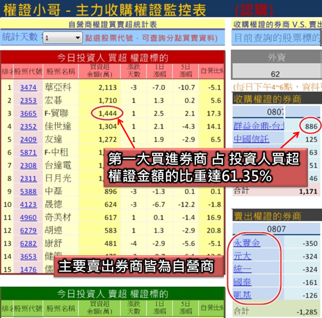Open stock code 2353 link

(x=29, y=101)
